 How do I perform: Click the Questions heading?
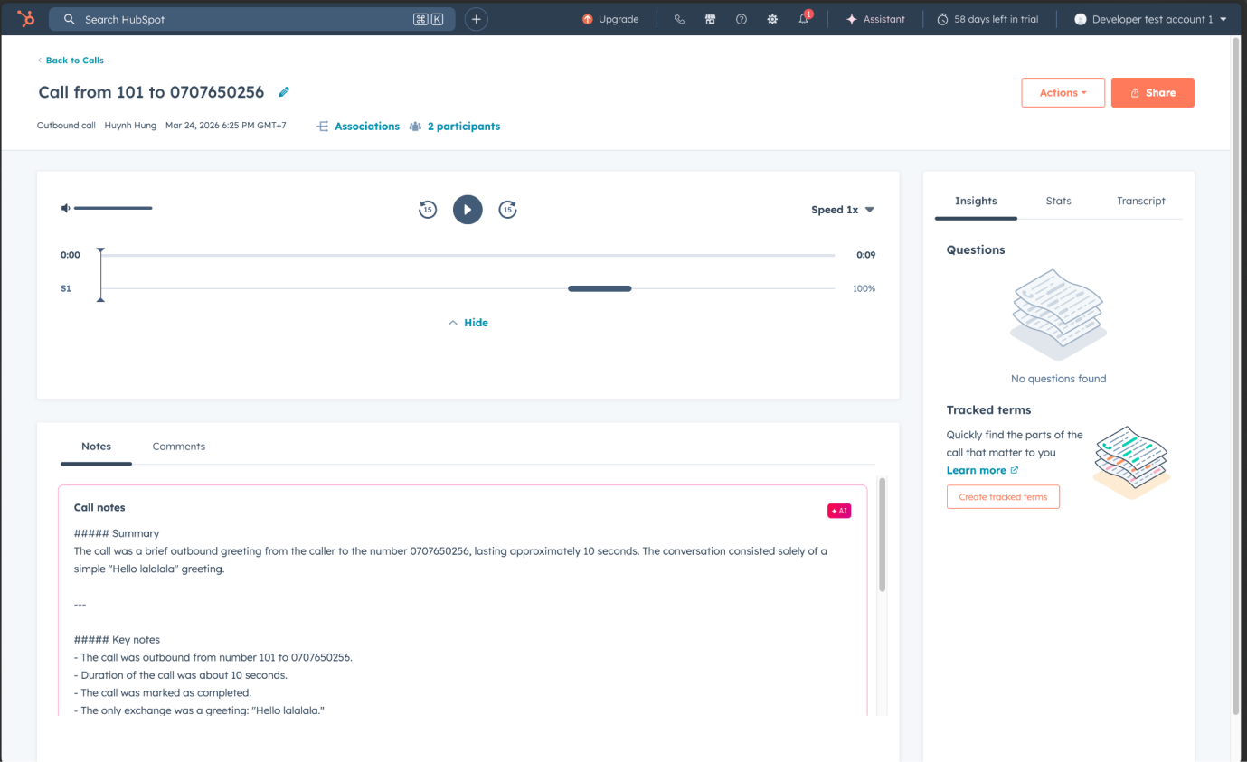976,249
